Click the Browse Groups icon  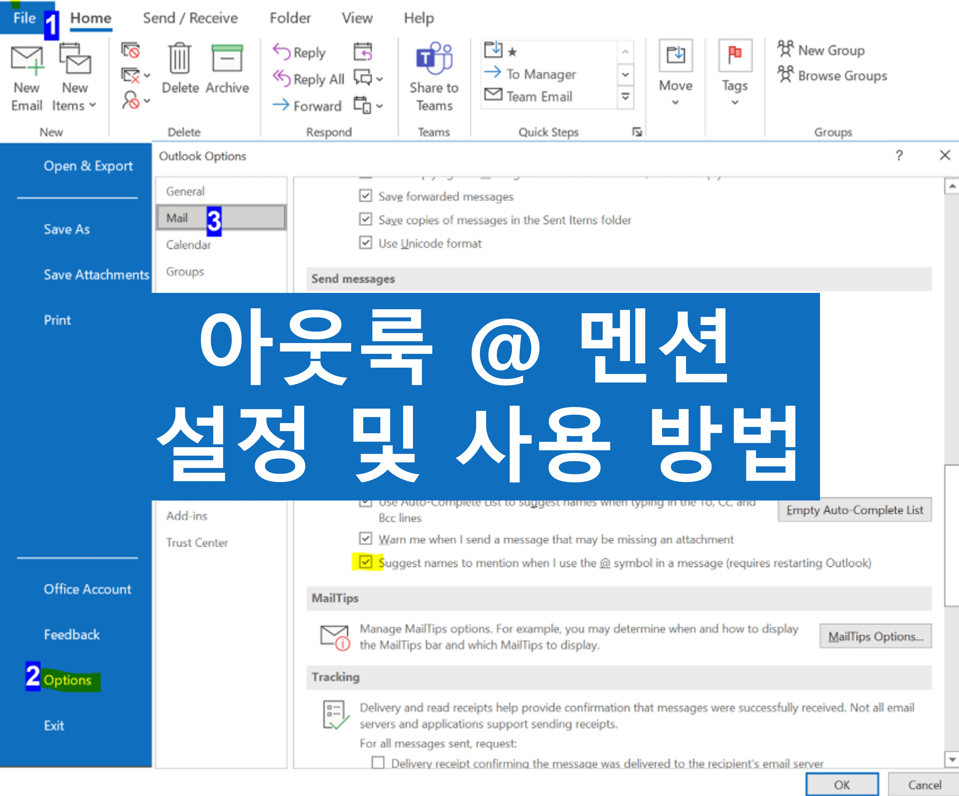click(786, 74)
